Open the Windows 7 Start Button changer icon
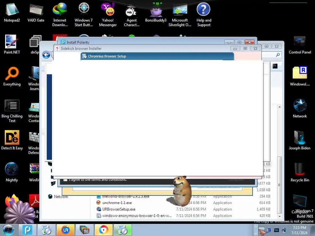315x236 pixels. [84, 14]
